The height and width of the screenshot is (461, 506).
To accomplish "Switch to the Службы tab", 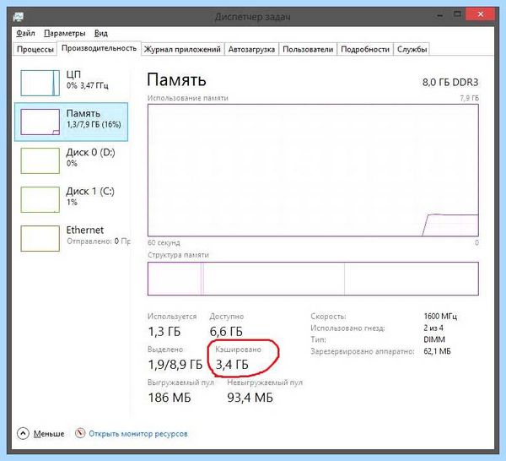I will pos(412,50).
